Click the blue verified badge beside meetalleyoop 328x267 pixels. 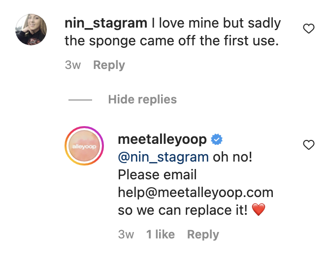pos(217,139)
